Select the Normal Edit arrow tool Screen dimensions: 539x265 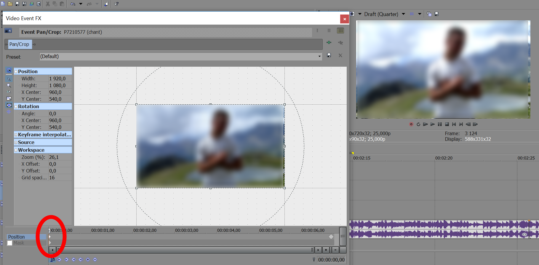coord(9,79)
